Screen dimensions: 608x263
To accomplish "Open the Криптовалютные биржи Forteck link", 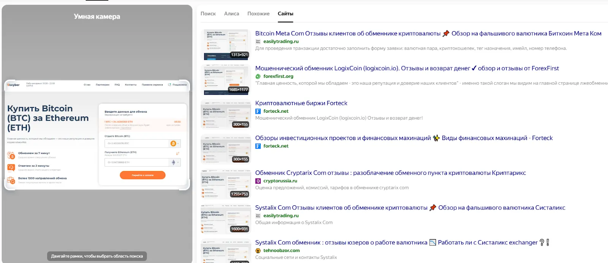I will [x=301, y=103].
